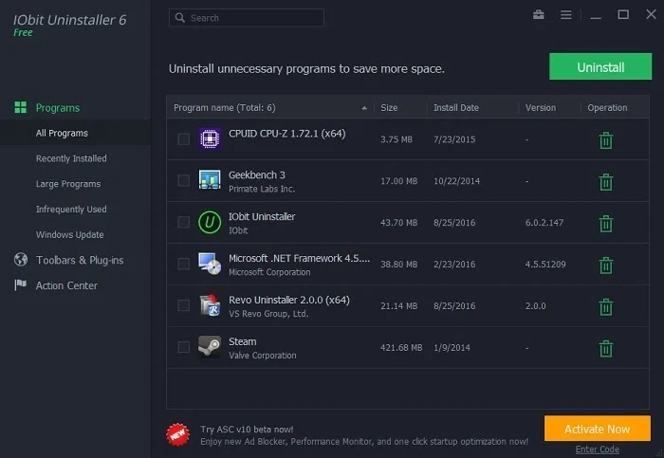Click the 2/23/2016 install date
This screenshot has height=458, width=664.
point(454,265)
